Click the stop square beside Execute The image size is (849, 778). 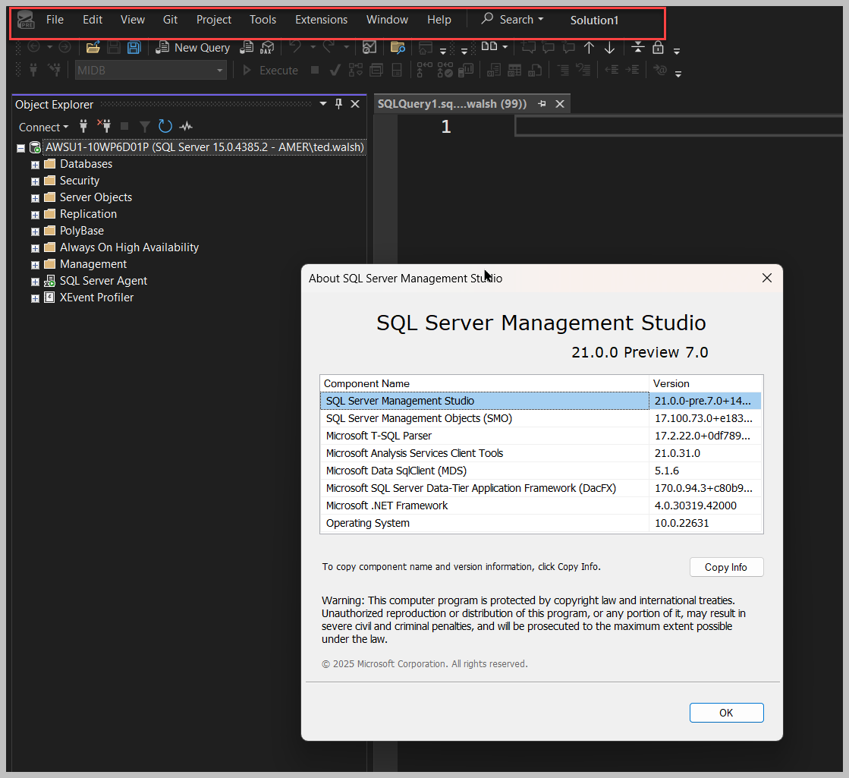coord(315,70)
